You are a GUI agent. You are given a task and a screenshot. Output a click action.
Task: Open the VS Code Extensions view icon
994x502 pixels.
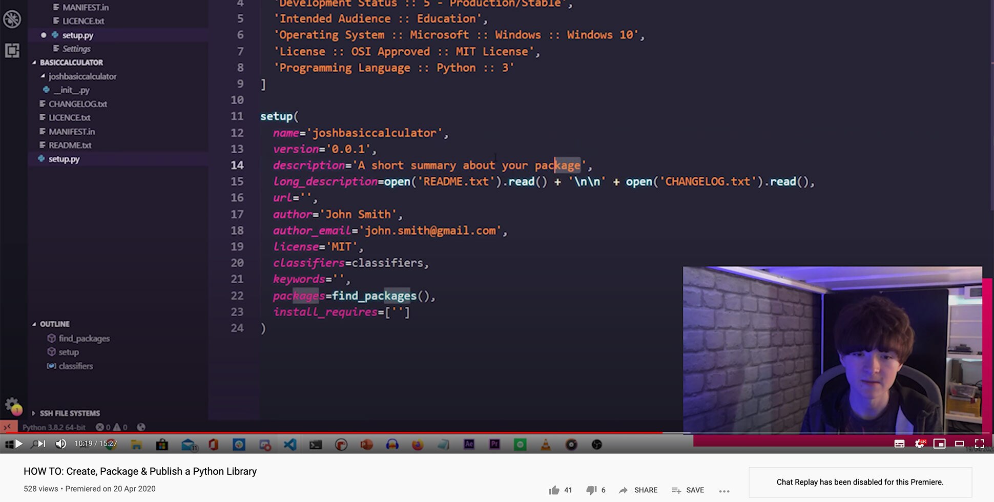click(x=12, y=50)
